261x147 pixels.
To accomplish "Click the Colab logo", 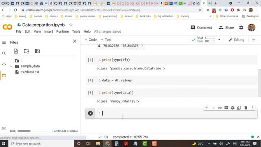I will pos(7,27).
